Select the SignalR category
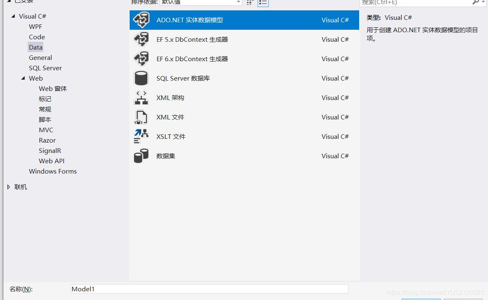 [50, 150]
